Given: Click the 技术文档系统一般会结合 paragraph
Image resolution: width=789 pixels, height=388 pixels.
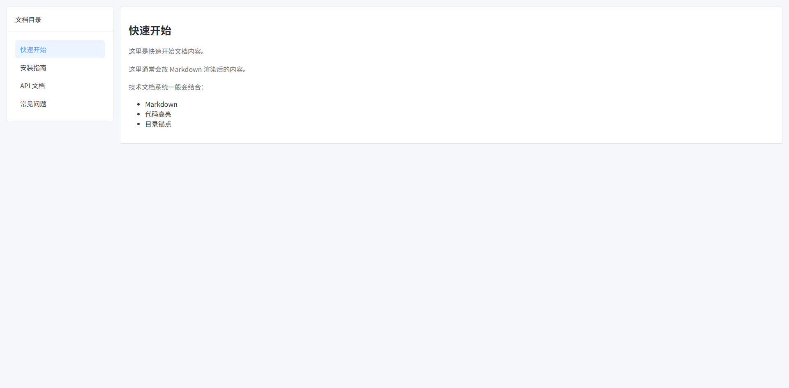Looking at the screenshot, I should pos(166,87).
